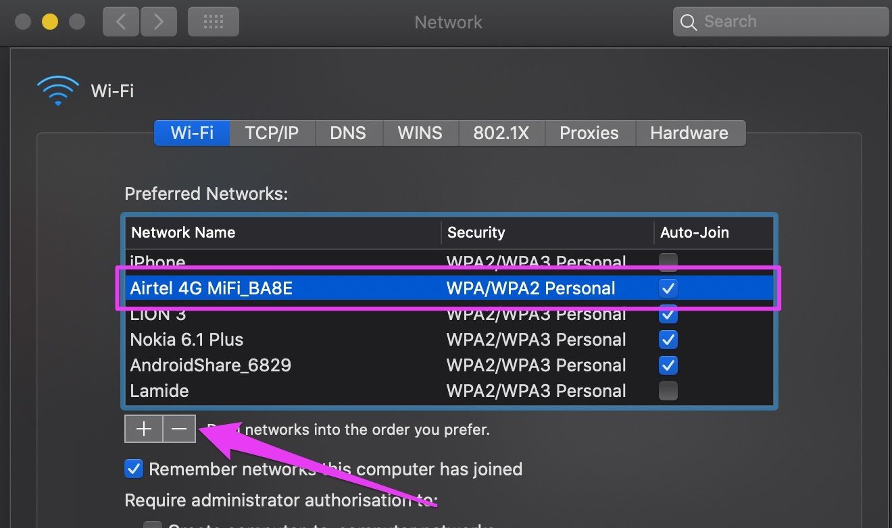Click the Auto-Join column header
The height and width of the screenshot is (528, 892).
point(714,232)
